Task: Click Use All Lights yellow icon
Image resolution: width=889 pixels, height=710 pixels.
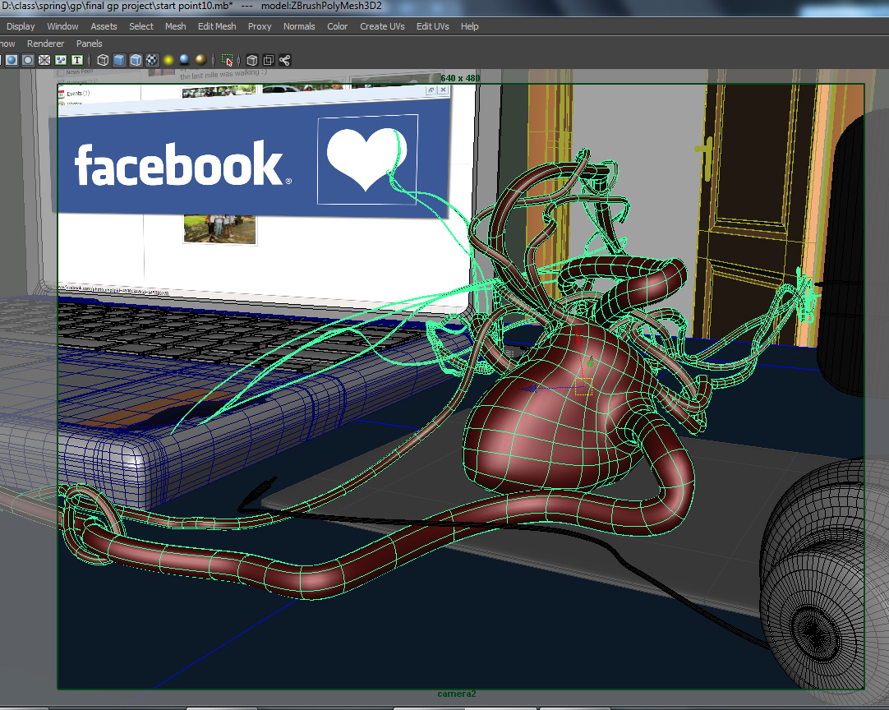Action: [x=168, y=60]
